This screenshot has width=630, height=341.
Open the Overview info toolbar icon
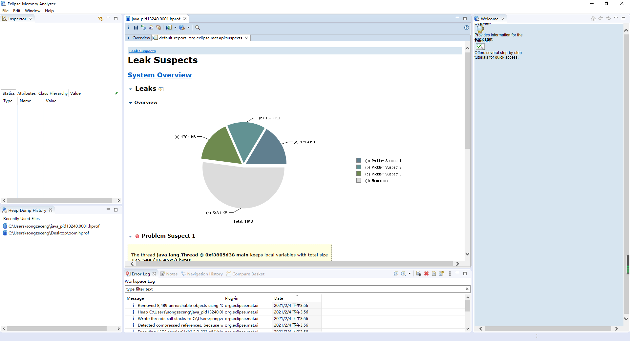pos(128,28)
